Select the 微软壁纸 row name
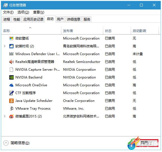This screenshot has width=162, height=152. [22, 38]
